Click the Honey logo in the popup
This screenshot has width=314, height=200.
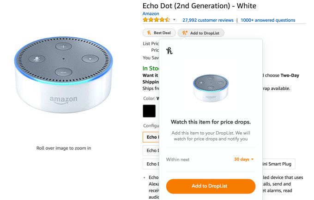169,51
